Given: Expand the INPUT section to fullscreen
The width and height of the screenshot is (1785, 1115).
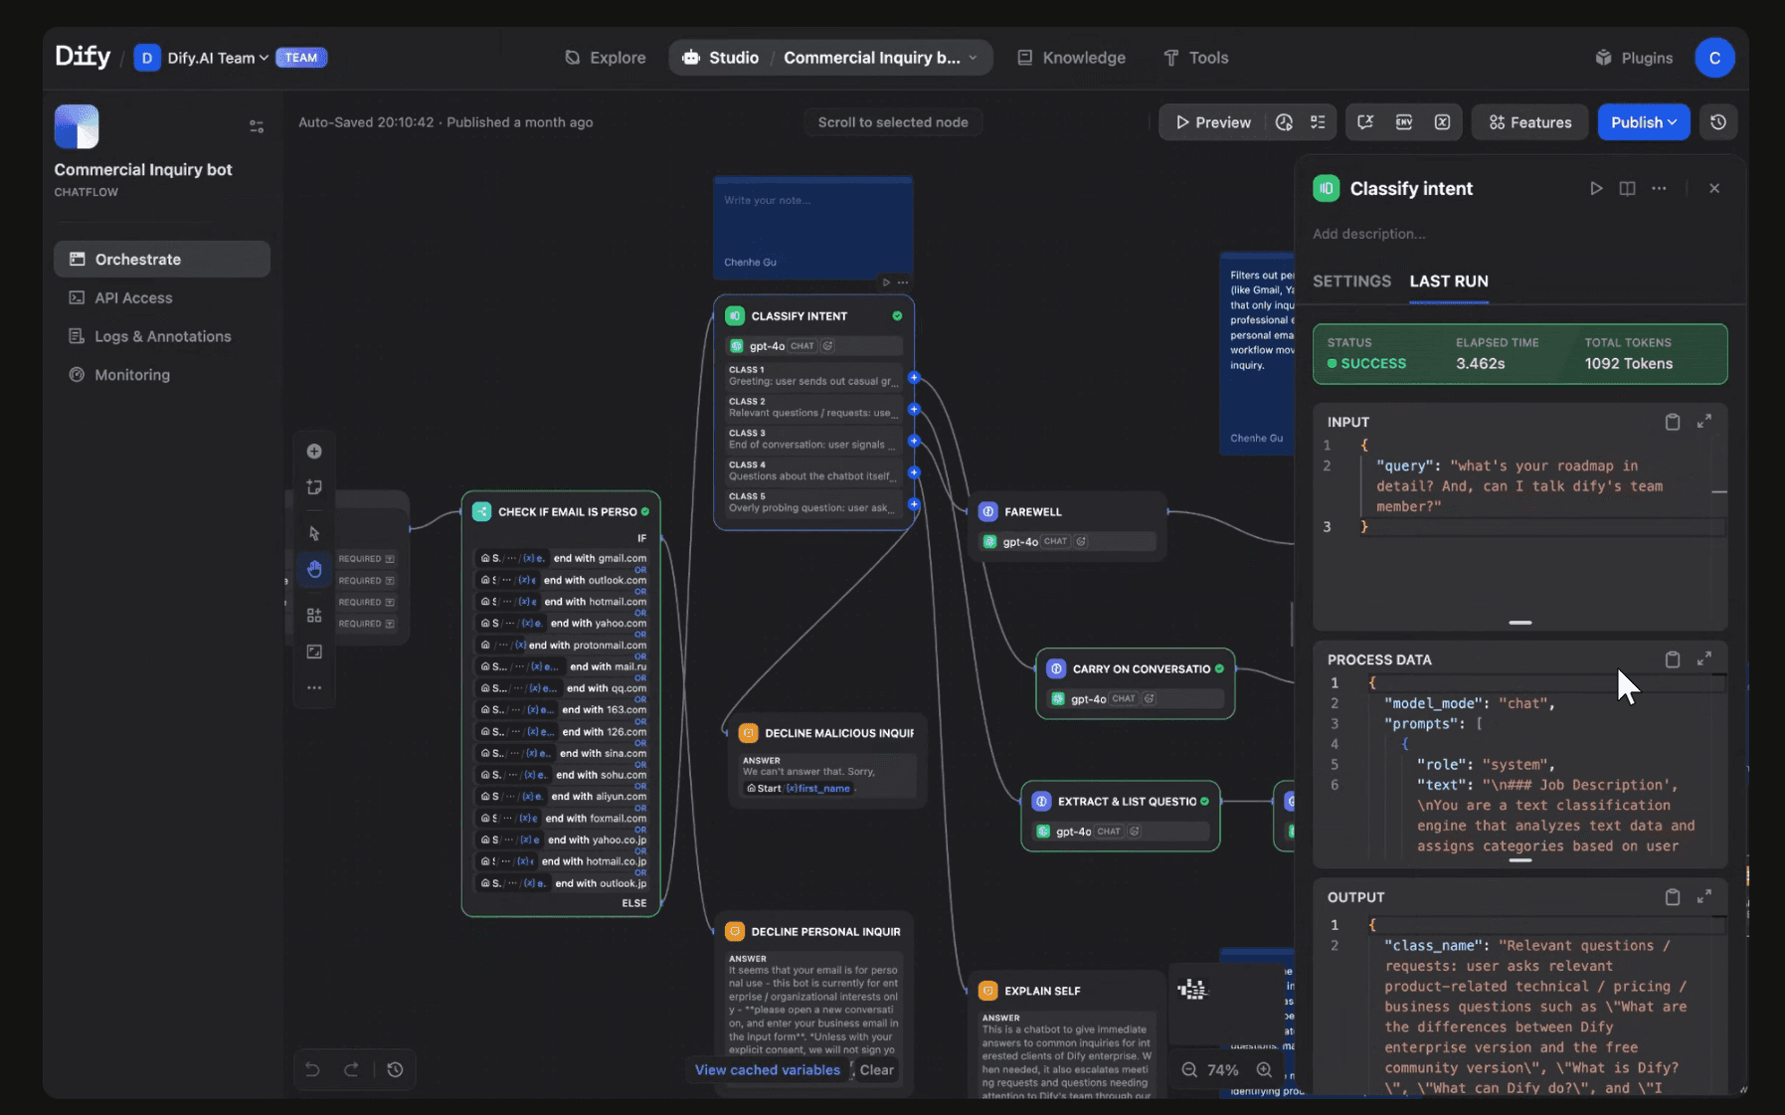Looking at the screenshot, I should [x=1704, y=422].
